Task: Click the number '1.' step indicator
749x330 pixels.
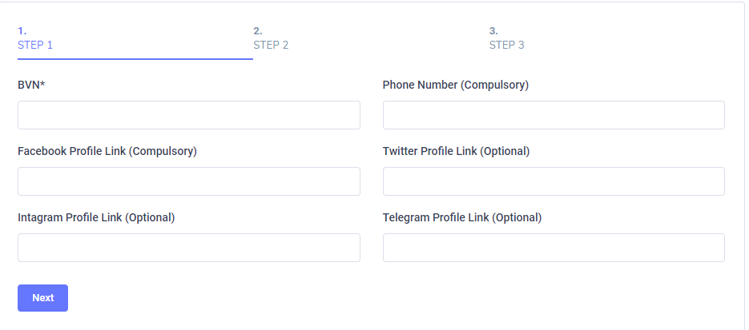Action: (22, 31)
